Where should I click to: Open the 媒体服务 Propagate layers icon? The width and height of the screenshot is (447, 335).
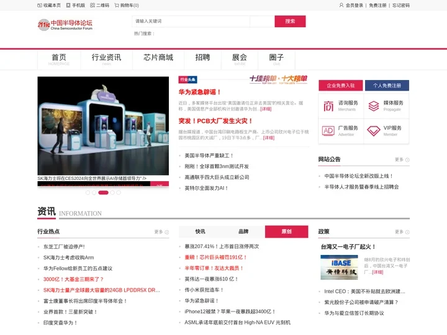(x=374, y=106)
